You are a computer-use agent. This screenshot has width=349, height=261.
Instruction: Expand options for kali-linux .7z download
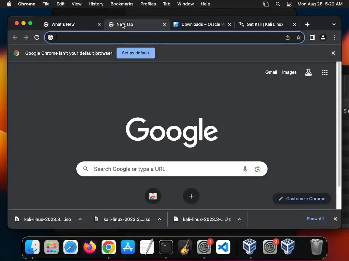[239, 219]
